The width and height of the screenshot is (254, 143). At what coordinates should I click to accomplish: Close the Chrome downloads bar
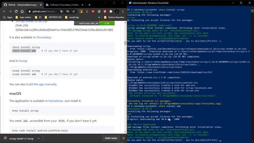point(123,138)
